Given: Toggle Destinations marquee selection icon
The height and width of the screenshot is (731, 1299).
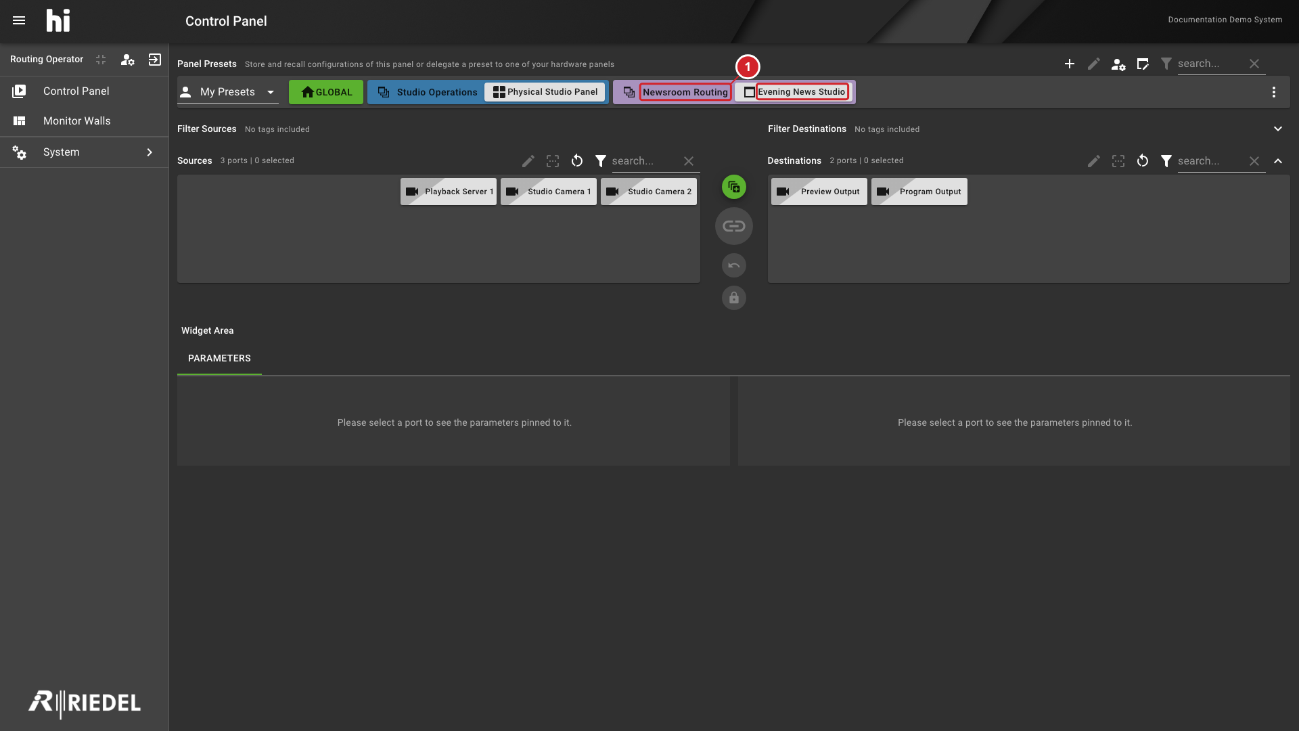Looking at the screenshot, I should tap(1118, 161).
